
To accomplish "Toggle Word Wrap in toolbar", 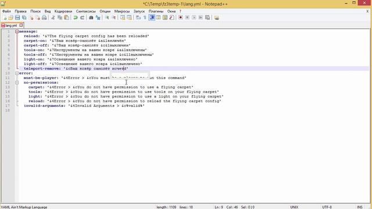I will pos(138,17).
